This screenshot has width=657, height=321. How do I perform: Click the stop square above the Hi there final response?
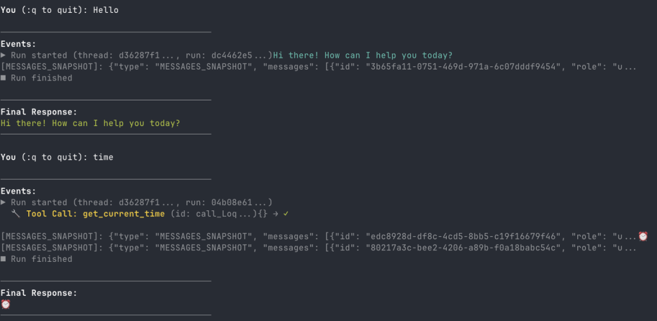tap(3, 78)
